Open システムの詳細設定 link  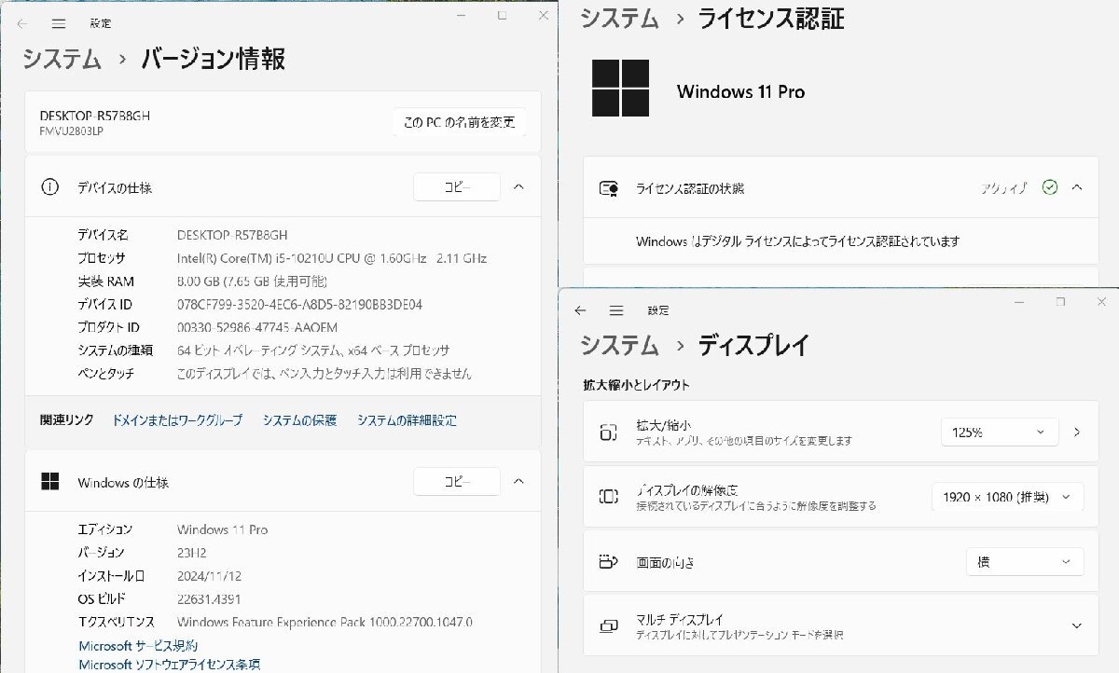point(407,420)
